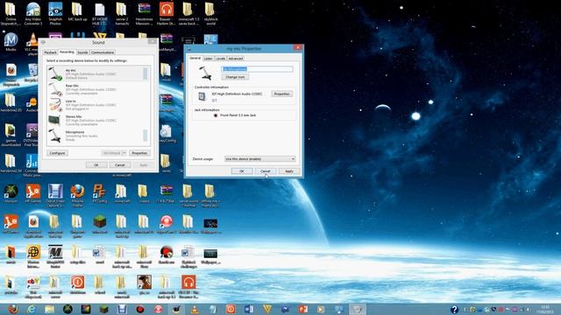Click the Change Icon button
This screenshot has width=561, height=315.
point(235,77)
